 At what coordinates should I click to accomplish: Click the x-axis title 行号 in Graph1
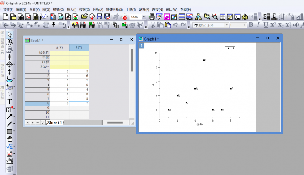click(x=199, y=125)
